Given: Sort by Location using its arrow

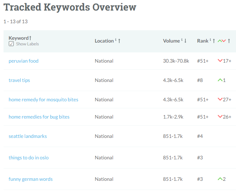Looking at the screenshot, I should (x=119, y=41).
